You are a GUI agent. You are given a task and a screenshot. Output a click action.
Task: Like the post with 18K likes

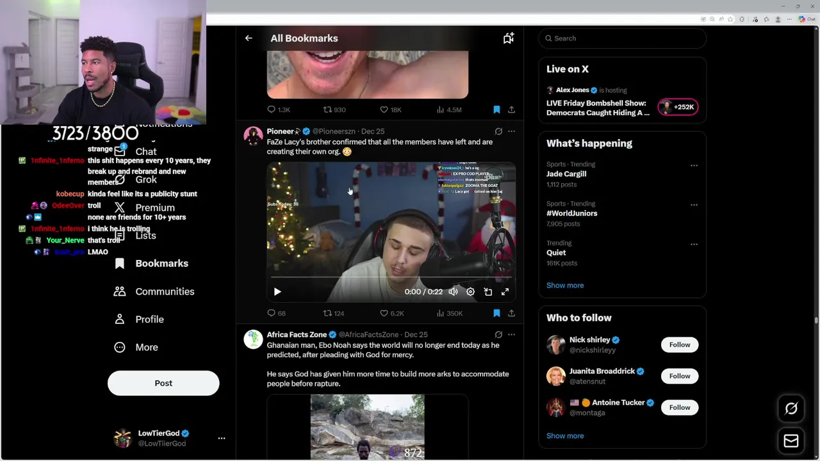click(384, 109)
